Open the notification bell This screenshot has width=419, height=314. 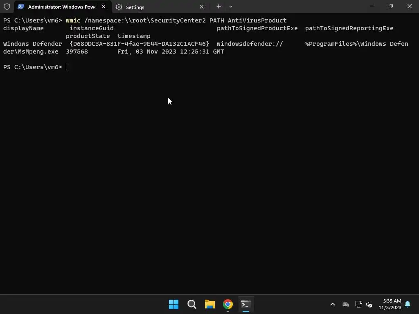[x=408, y=304]
